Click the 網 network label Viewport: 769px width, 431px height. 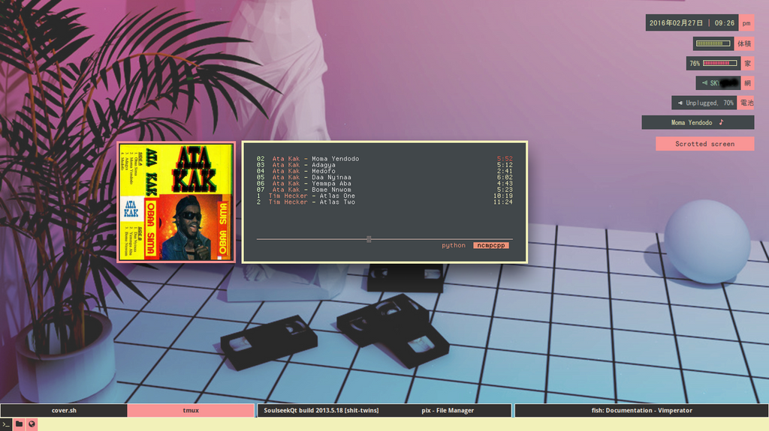(747, 82)
